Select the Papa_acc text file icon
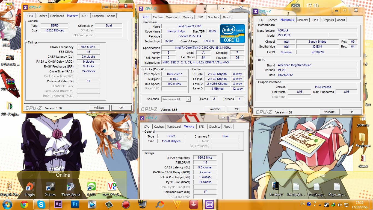Viewport: 373px width, 210px height. tap(337, 189)
